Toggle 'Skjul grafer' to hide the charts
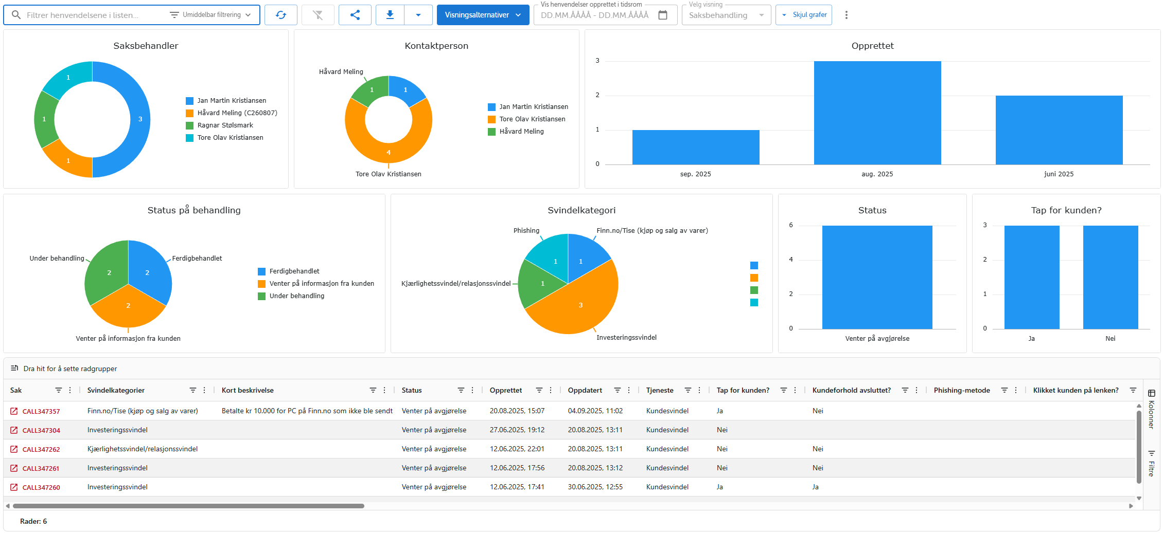 pyautogui.click(x=804, y=14)
